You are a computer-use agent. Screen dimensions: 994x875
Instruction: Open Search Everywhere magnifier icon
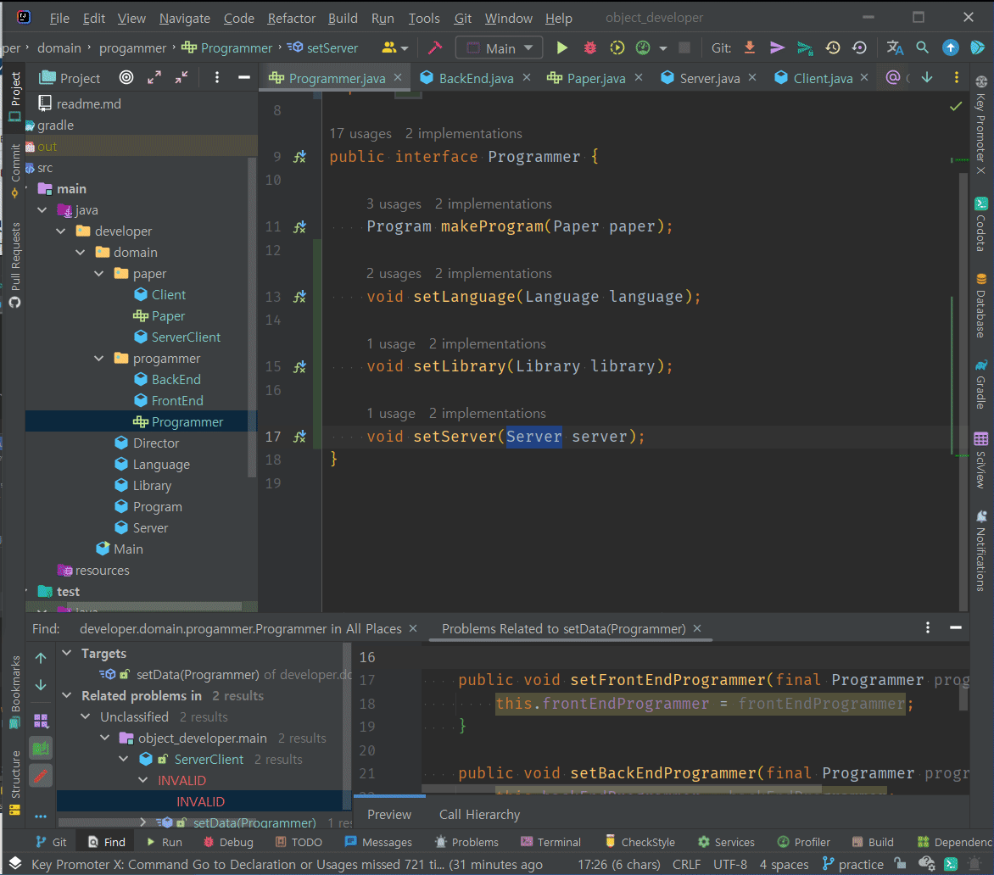coord(922,48)
